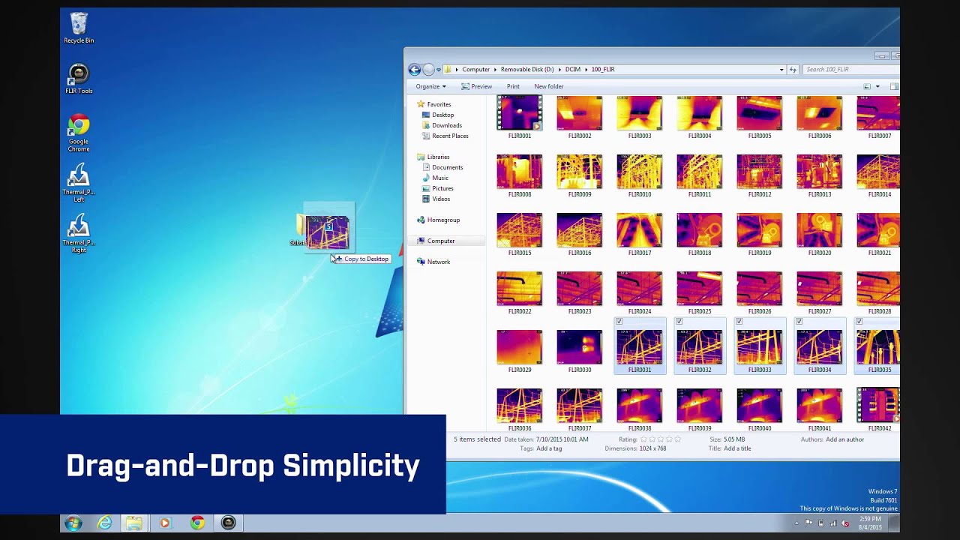The image size is (960, 540).
Task: Open the recent pages dropdown arrow
Action: (438, 70)
